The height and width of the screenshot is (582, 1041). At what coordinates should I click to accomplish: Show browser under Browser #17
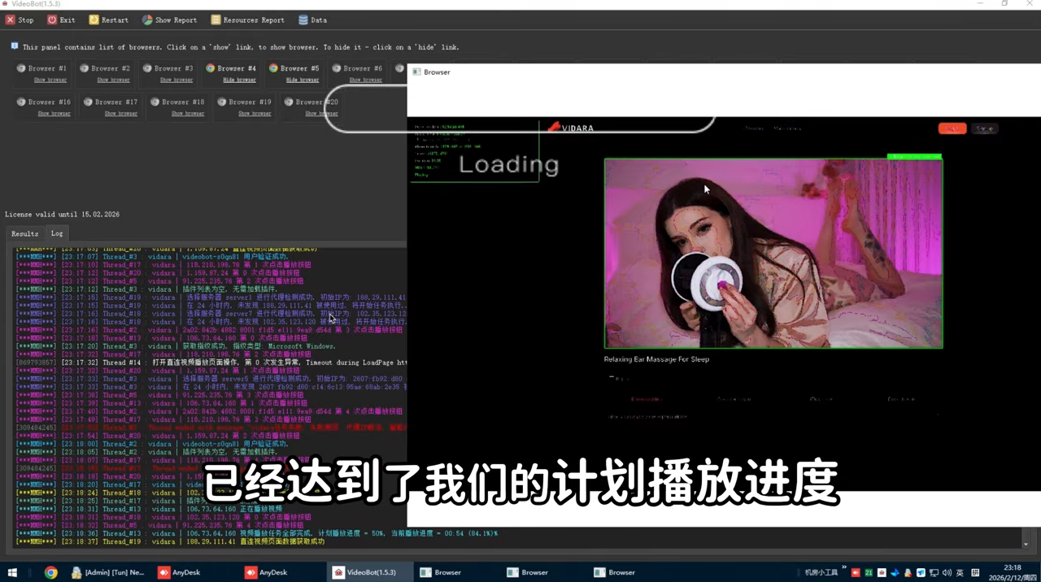point(121,113)
